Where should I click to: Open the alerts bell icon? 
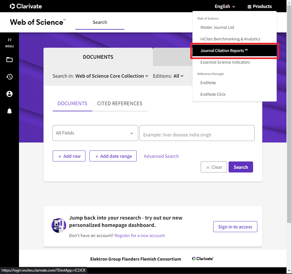[9, 111]
